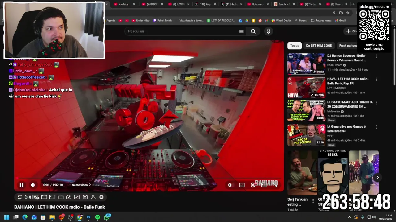Open the "Painel Twitch" bookmark

point(162,21)
